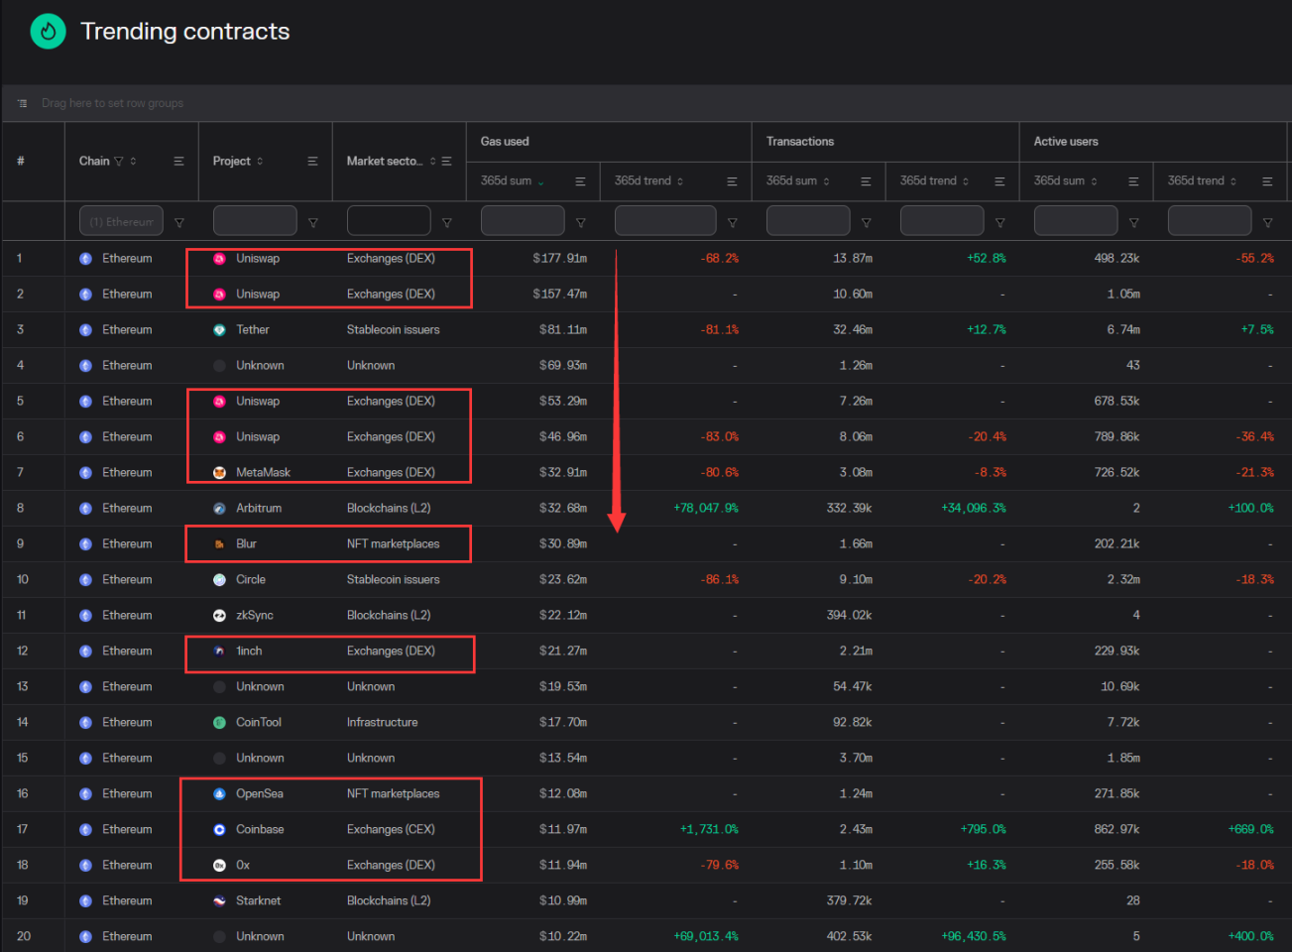Open the Gas used 365d trend column menu
Image resolution: width=1292 pixels, height=952 pixels.
pyautogui.click(x=732, y=181)
